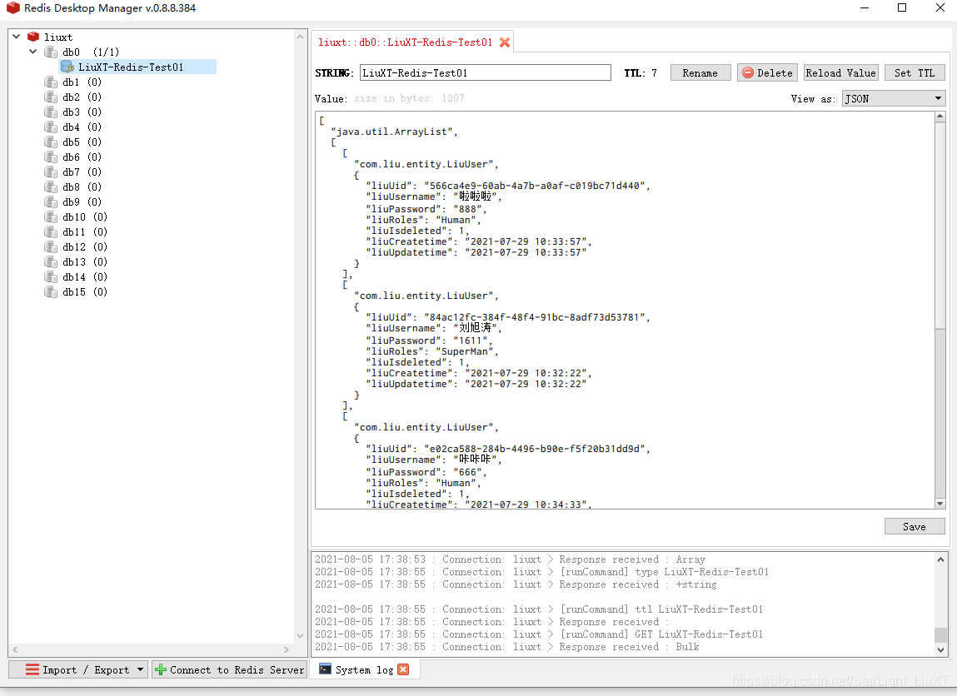This screenshot has width=957, height=696.
Task: Click the db2 database icon
Action: click(52, 97)
